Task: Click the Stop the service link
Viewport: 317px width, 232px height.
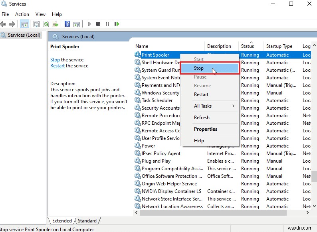Action: (x=55, y=60)
